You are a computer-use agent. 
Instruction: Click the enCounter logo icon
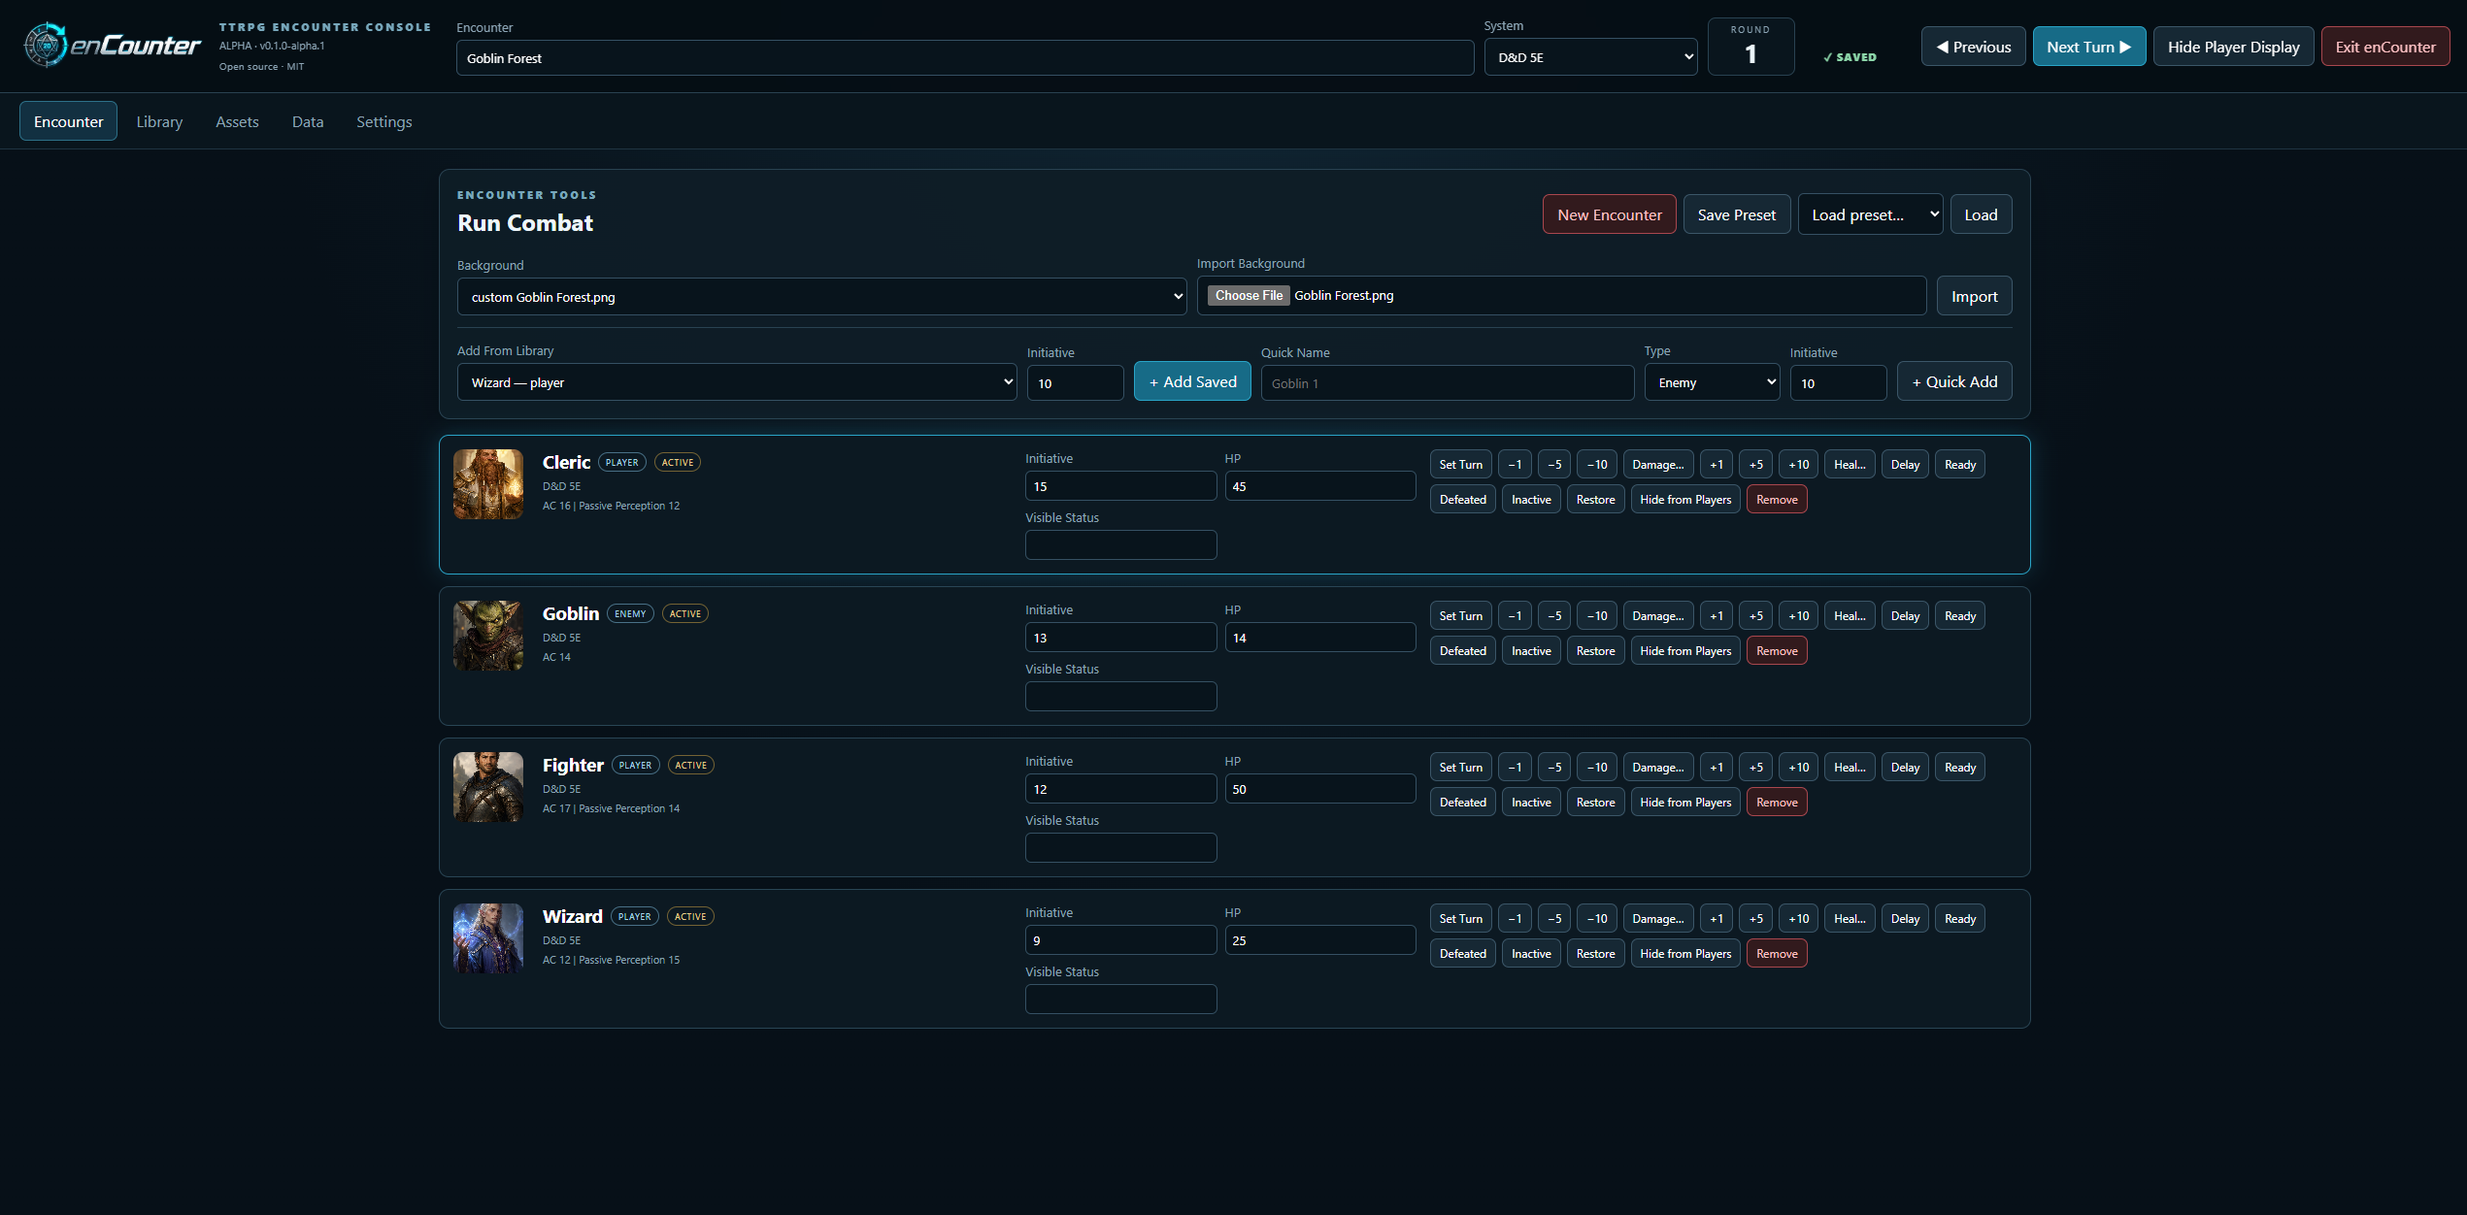[x=45, y=46]
